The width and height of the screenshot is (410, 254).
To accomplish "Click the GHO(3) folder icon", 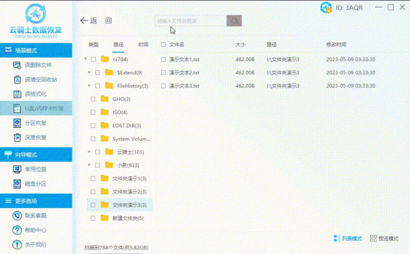I will 105,99.
